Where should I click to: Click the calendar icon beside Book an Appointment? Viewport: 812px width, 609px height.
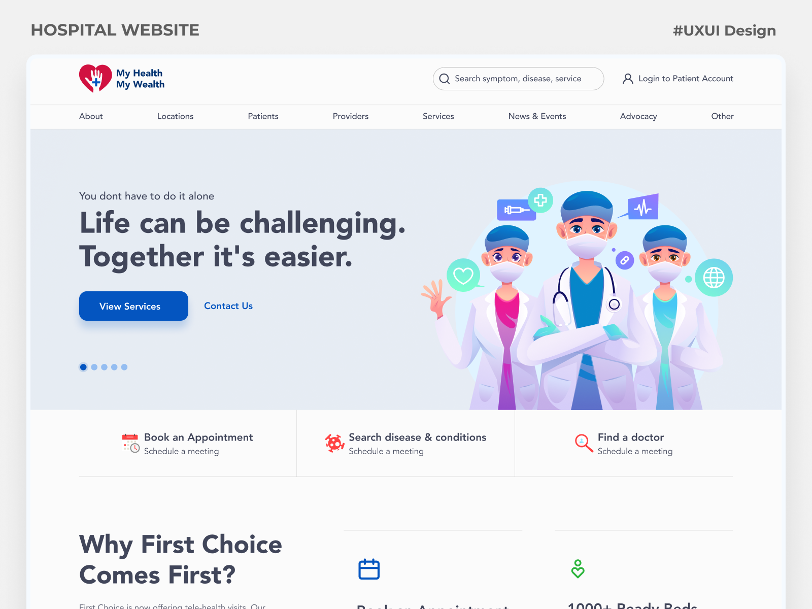tap(130, 443)
